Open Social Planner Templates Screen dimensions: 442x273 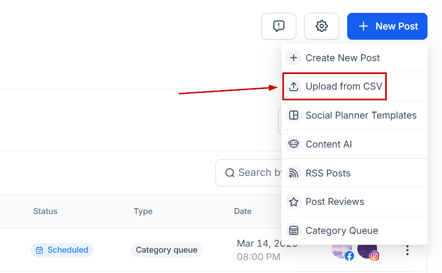(x=361, y=115)
